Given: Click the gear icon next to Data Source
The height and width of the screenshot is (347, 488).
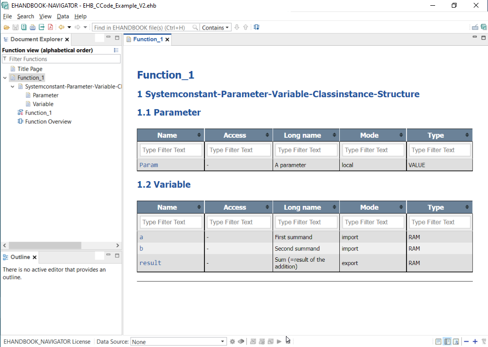Looking at the screenshot, I should 233,342.
